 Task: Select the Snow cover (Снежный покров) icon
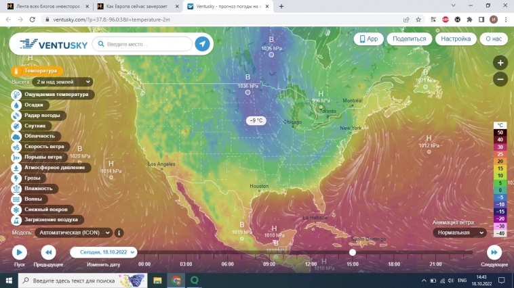(16, 210)
